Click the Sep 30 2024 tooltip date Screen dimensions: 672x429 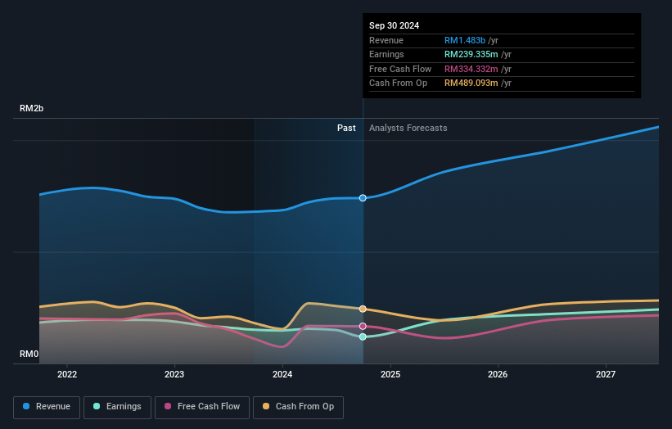(x=394, y=25)
